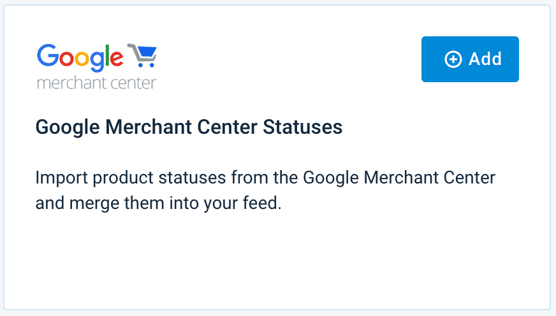Click the word "Statuses" in the heading

pos(303,127)
